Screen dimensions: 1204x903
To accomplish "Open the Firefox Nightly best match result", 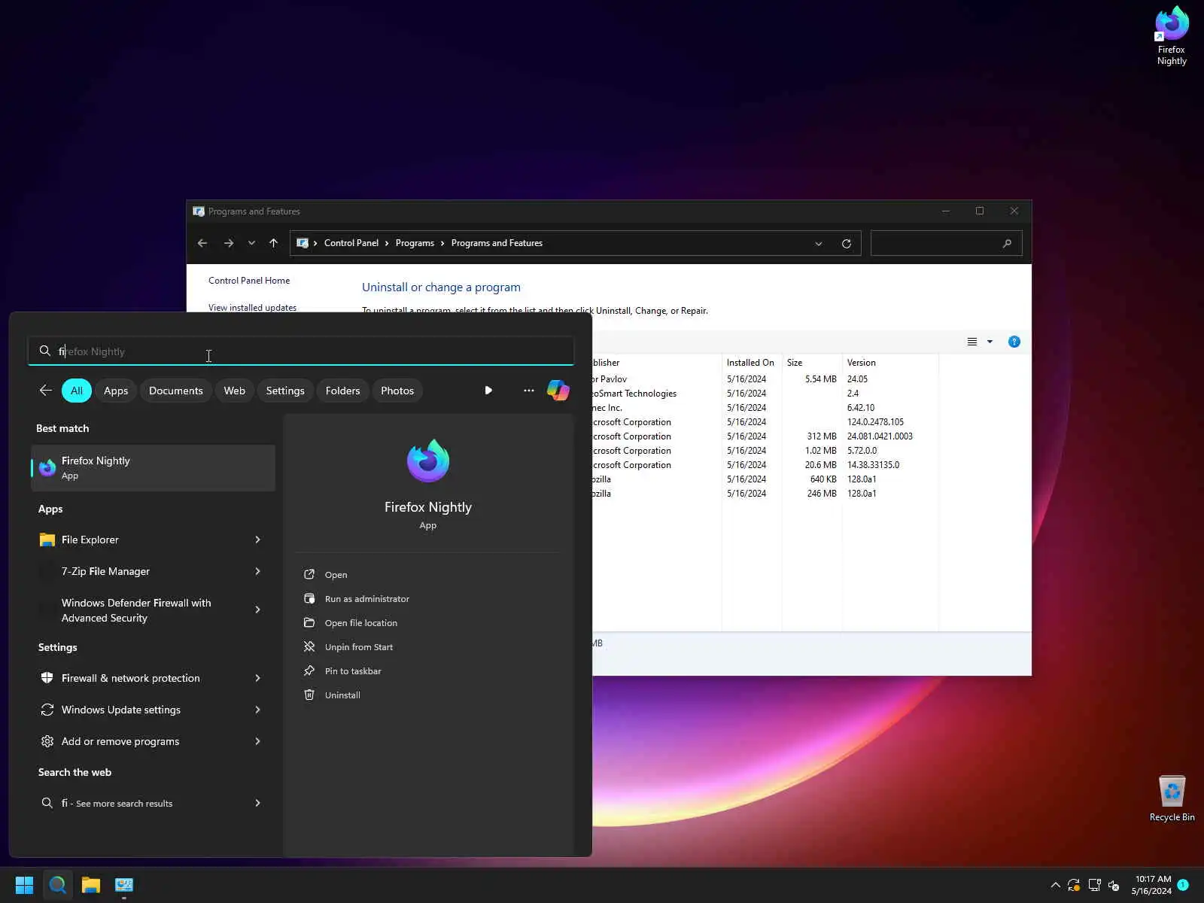I will [x=153, y=468].
